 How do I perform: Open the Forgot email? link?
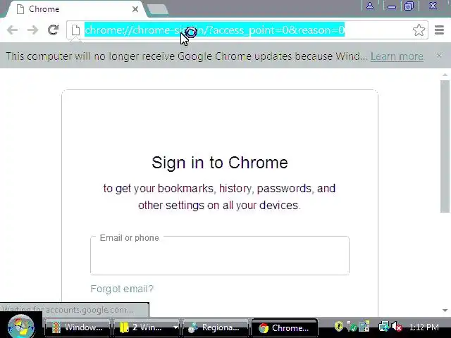[x=122, y=289]
